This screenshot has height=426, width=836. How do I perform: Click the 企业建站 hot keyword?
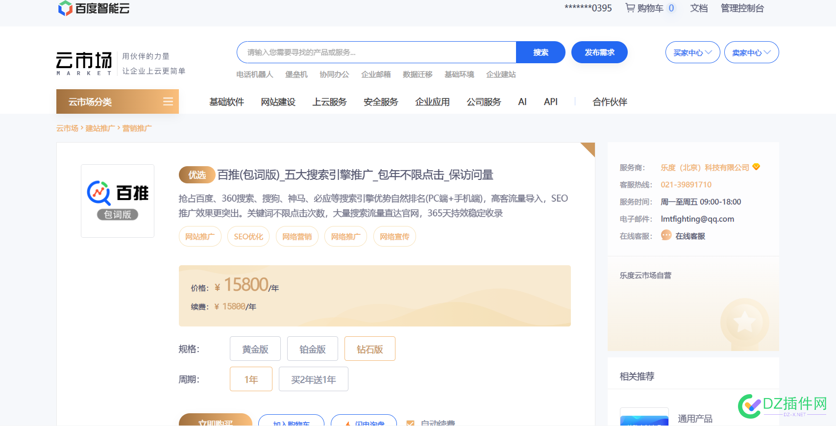coord(501,74)
